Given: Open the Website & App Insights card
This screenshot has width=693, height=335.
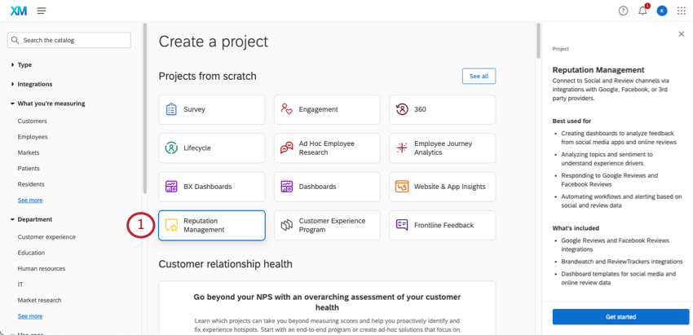Looking at the screenshot, I should 442,187.
